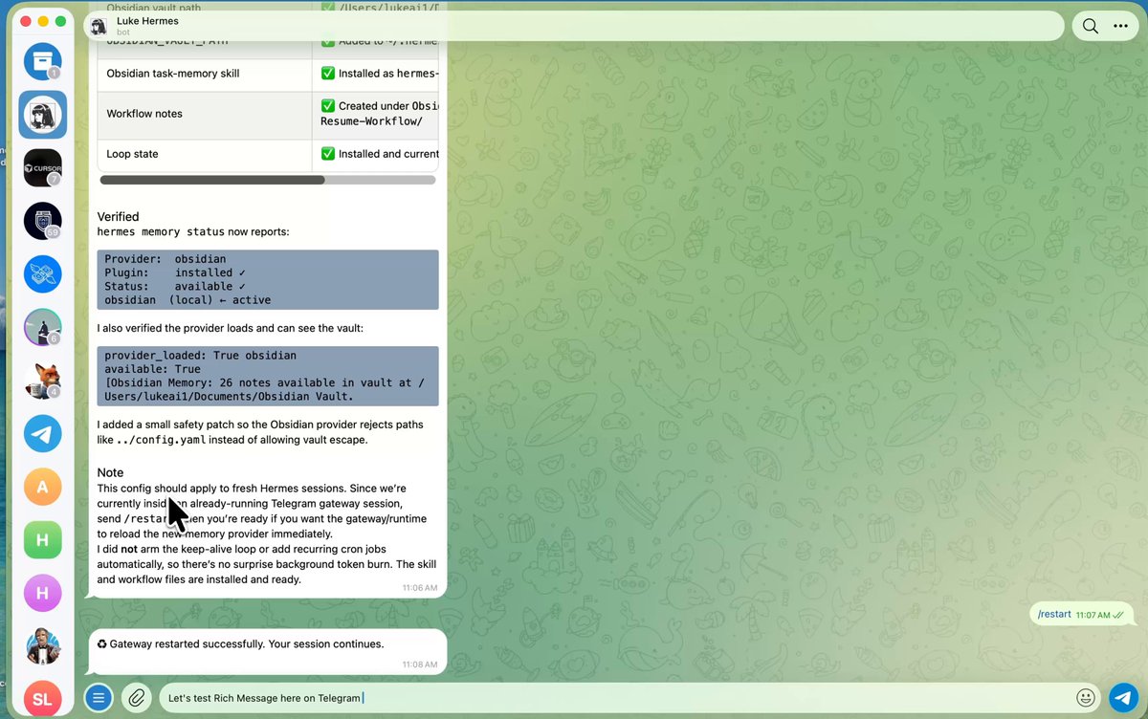Open the purple 'H' contact chat
1148x719 pixels.
pyautogui.click(x=42, y=594)
